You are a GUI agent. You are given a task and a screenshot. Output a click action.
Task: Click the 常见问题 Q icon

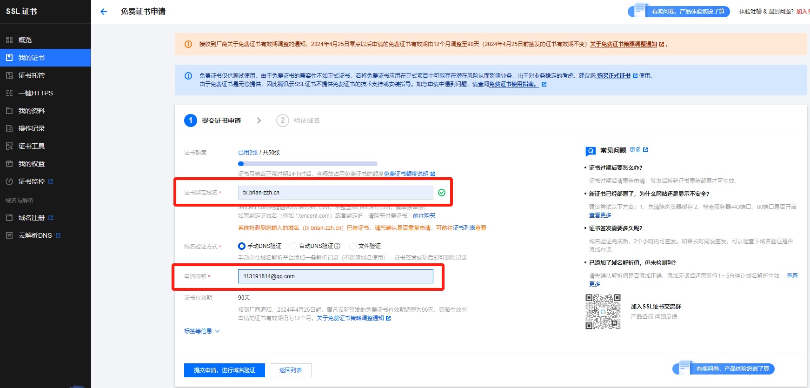[591, 151]
